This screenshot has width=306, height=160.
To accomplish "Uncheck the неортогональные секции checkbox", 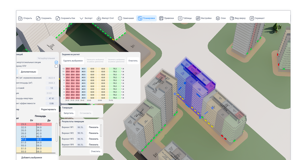I will coord(56,62).
